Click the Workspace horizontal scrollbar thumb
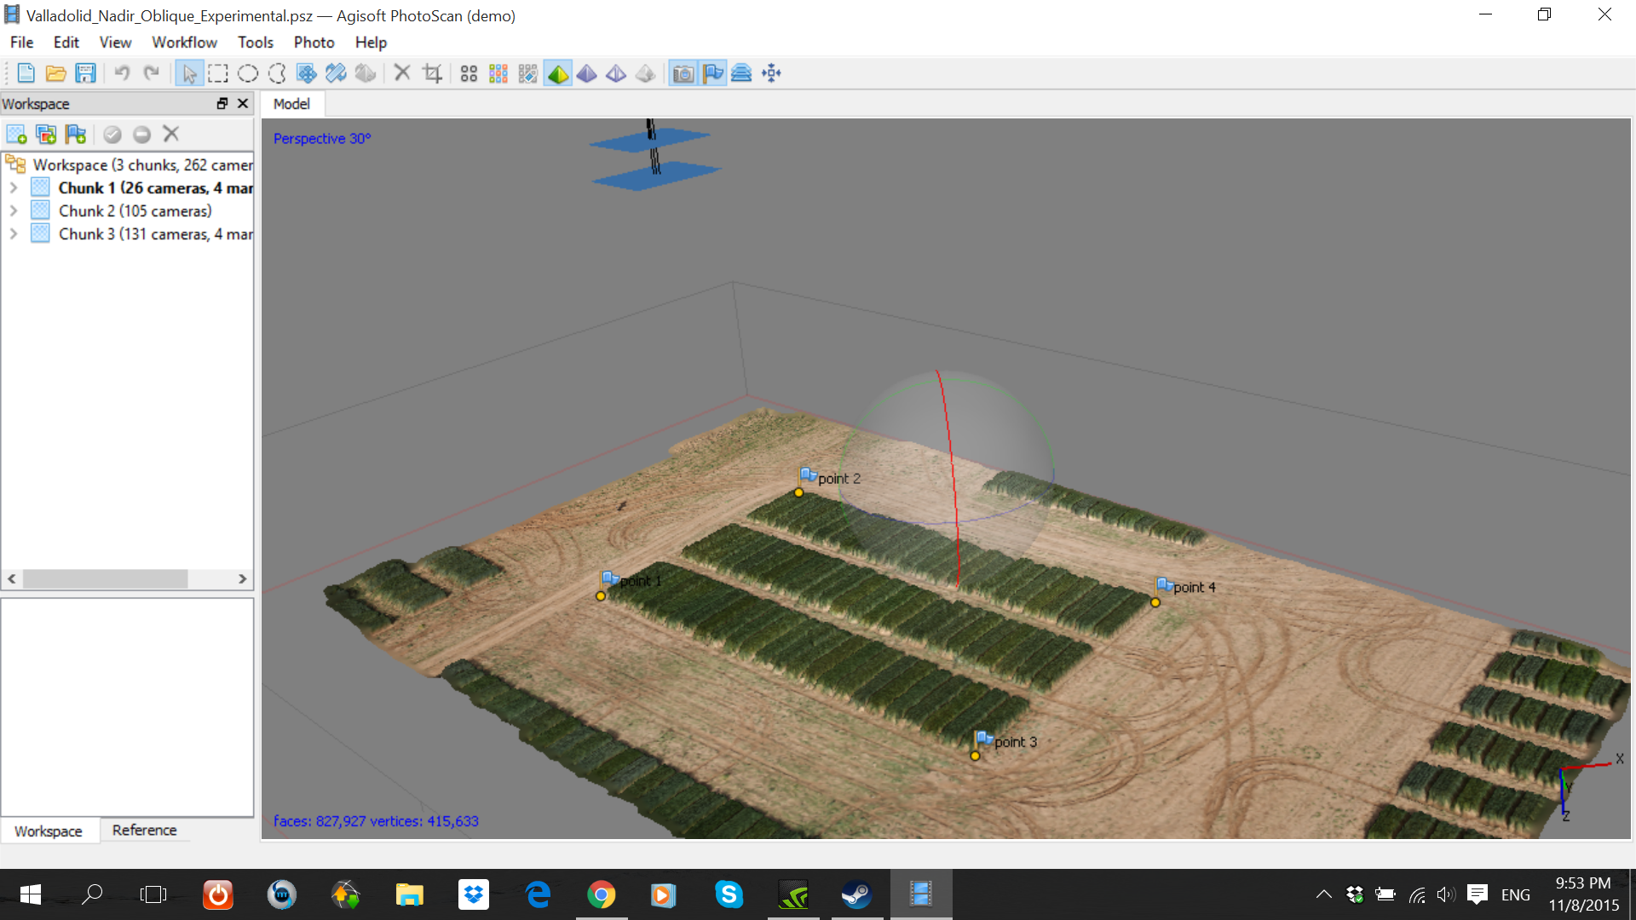This screenshot has width=1636, height=920. tap(105, 578)
